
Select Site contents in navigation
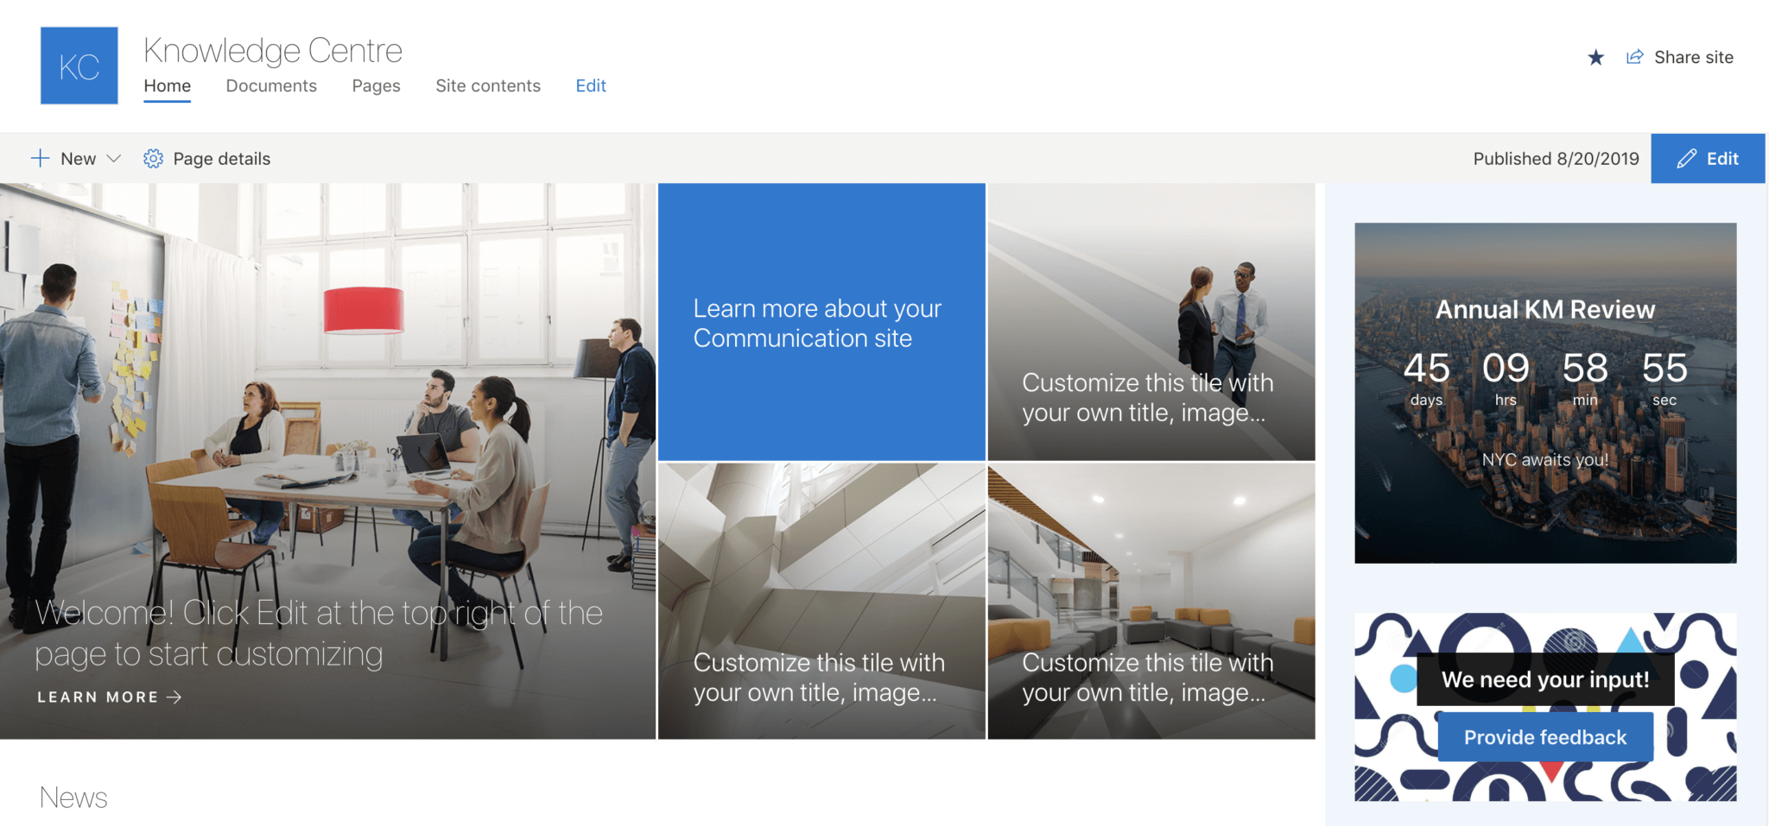(x=487, y=86)
